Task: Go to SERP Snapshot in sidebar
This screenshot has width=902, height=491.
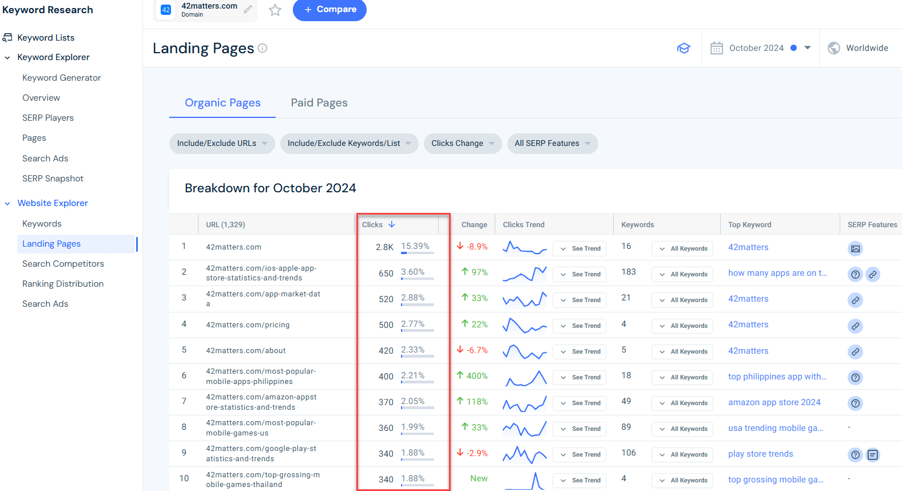Action: 53,179
